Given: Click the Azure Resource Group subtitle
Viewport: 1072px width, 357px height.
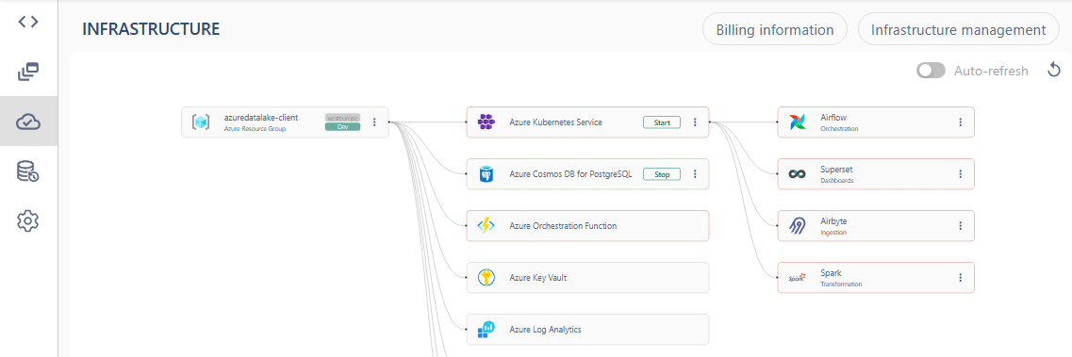Looking at the screenshot, I should tap(255, 128).
